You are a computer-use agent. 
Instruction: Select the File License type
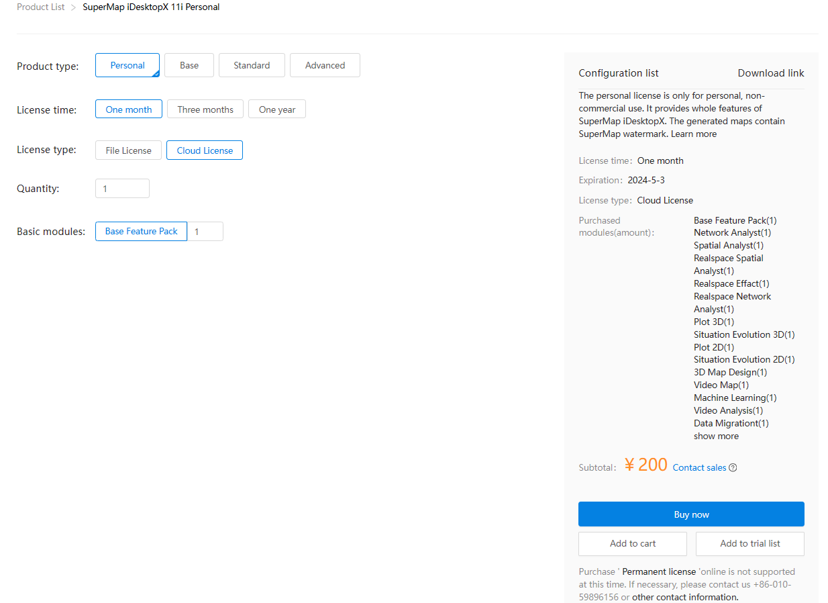(128, 150)
